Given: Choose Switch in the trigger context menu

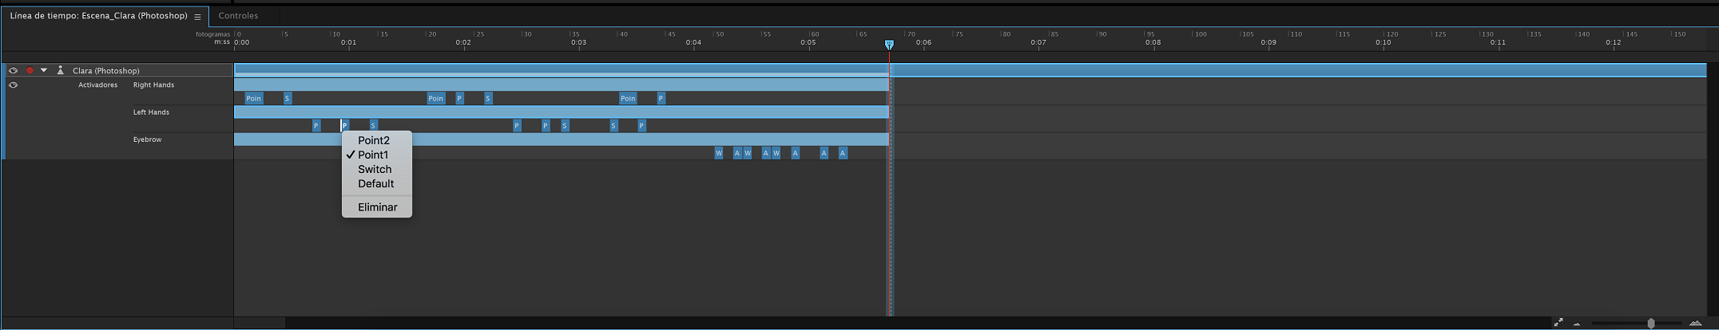Looking at the screenshot, I should coord(375,169).
